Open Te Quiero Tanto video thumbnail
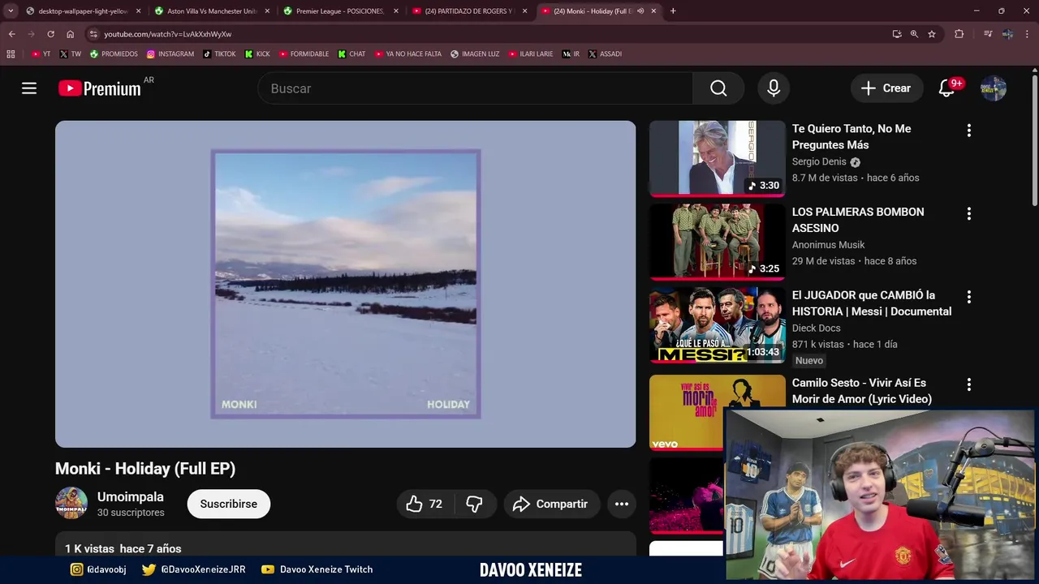This screenshot has width=1039, height=584. click(x=718, y=158)
